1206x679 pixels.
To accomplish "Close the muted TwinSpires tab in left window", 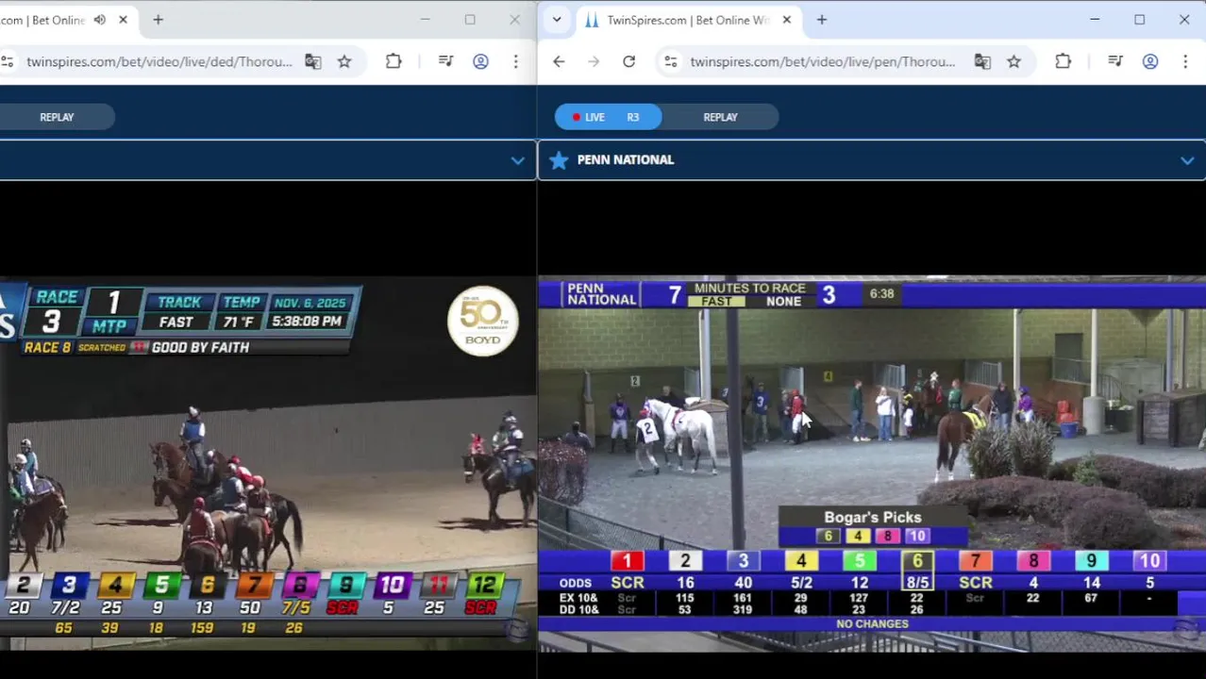I will tap(123, 20).
